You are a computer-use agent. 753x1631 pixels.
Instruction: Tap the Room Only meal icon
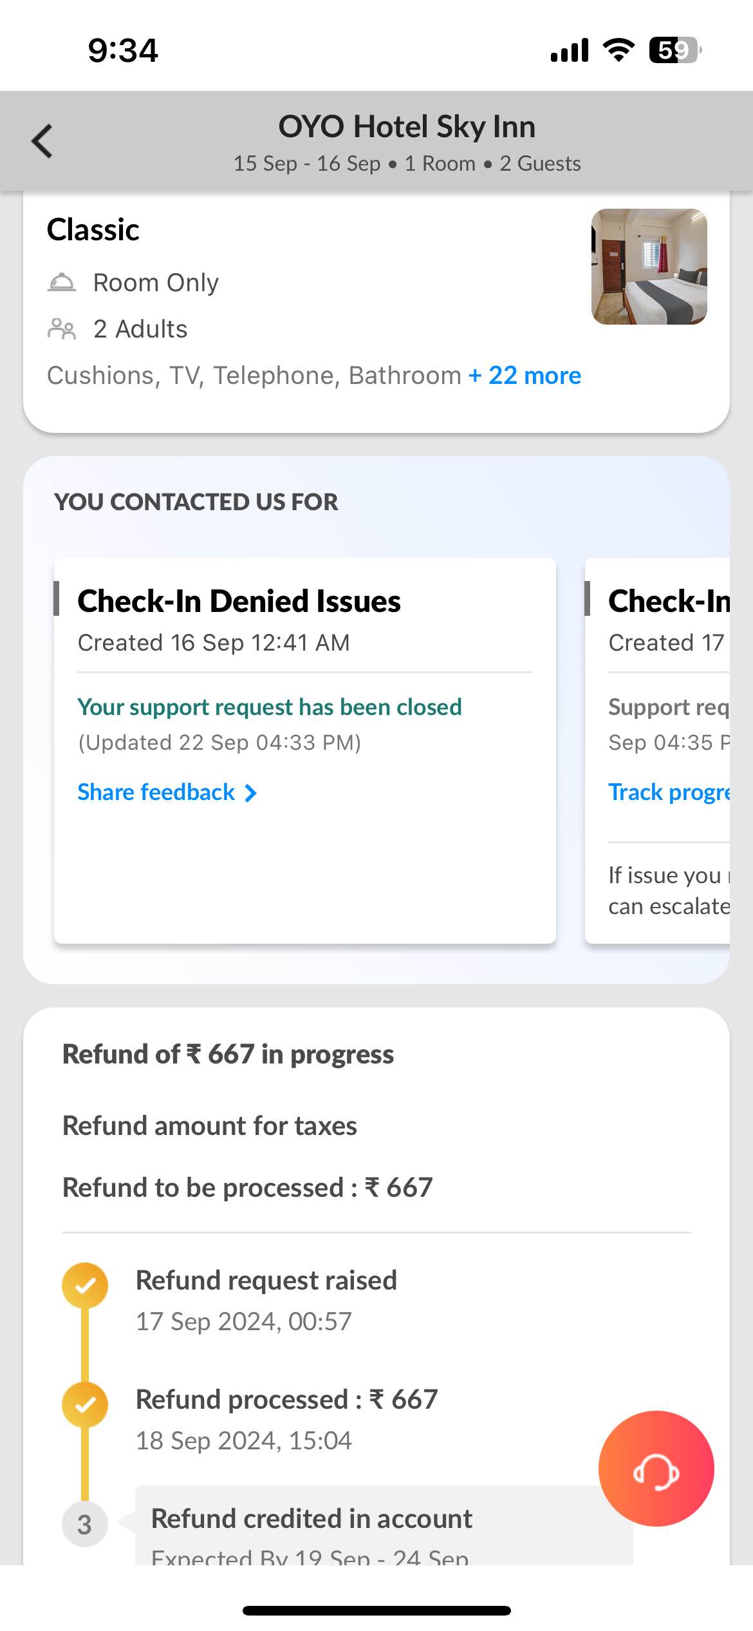(62, 283)
